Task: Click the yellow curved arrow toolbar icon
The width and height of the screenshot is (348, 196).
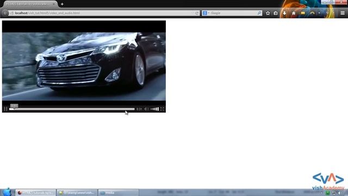Action: point(312,13)
